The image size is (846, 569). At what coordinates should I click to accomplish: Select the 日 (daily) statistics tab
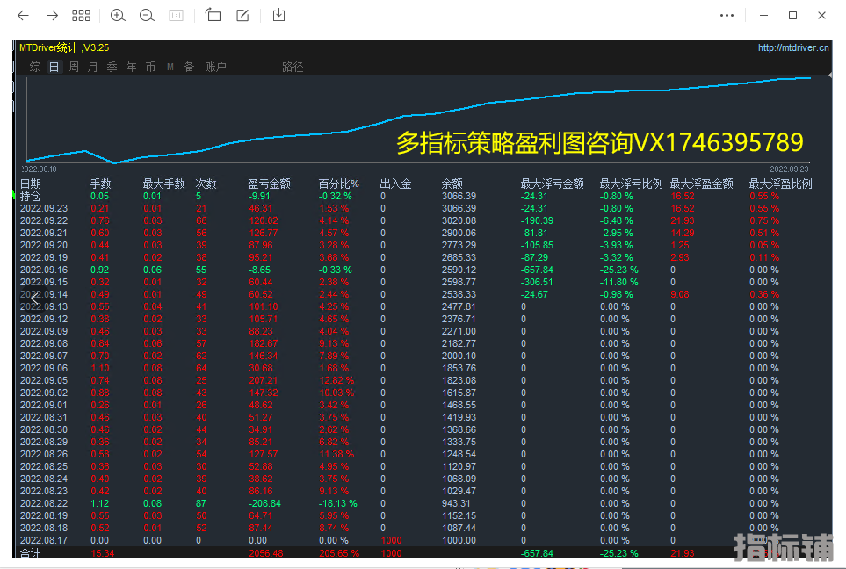coord(54,67)
